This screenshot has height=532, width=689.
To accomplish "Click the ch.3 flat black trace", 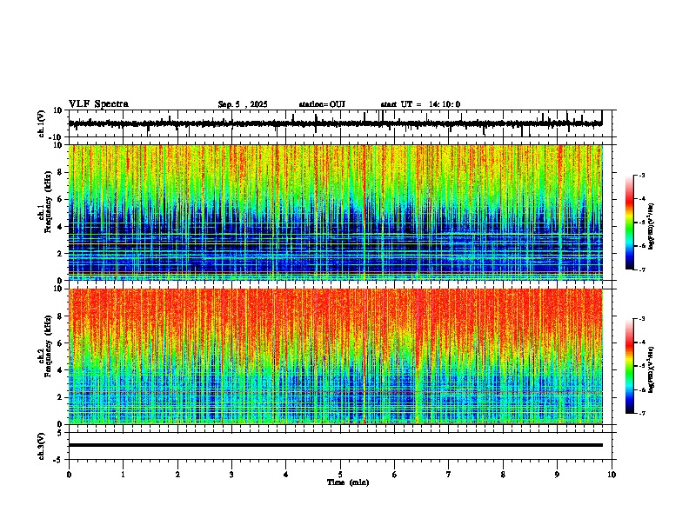I will pos(336,445).
